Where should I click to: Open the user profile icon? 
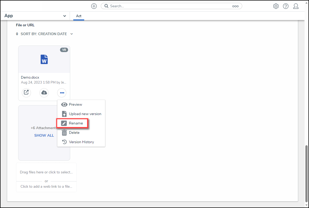296,6
